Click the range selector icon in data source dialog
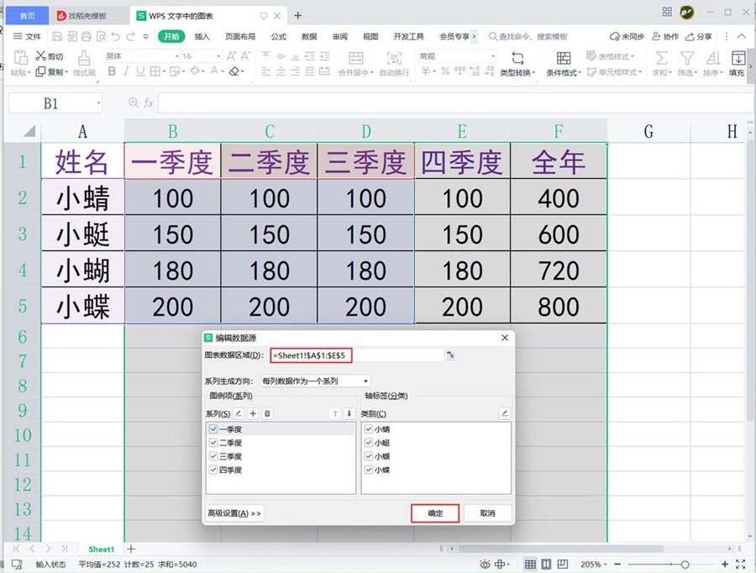 (450, 355)
